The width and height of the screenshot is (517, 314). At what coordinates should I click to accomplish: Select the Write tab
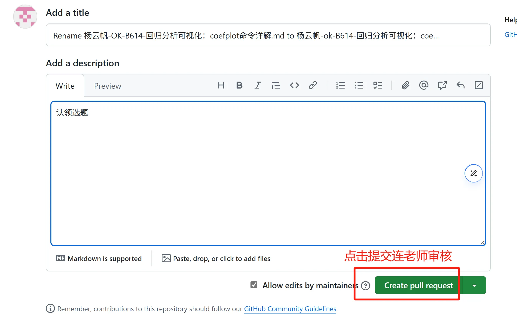[x=65, y=86]
